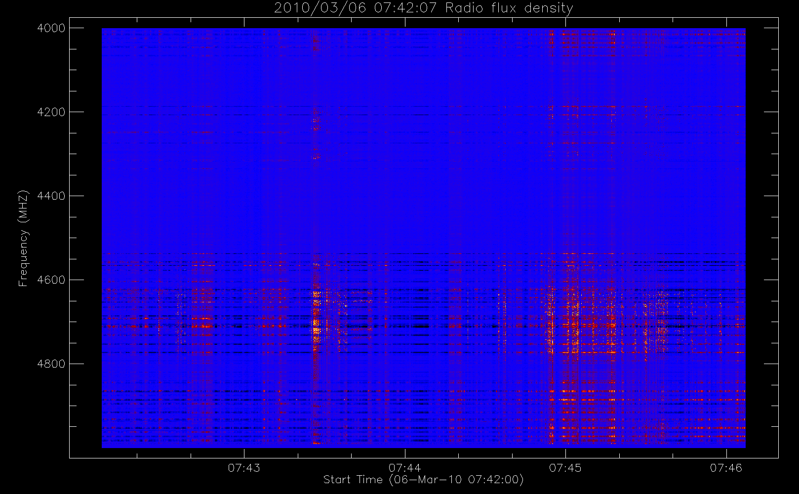Image resolution: width=799 pixels, height=494 pixels.
Task: Click the 4000 frequency tick label
Action: pos(51,28)
